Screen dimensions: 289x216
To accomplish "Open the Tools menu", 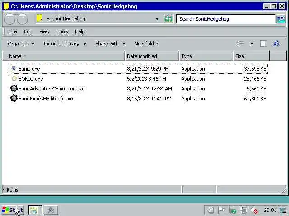I will click(62, 32).
